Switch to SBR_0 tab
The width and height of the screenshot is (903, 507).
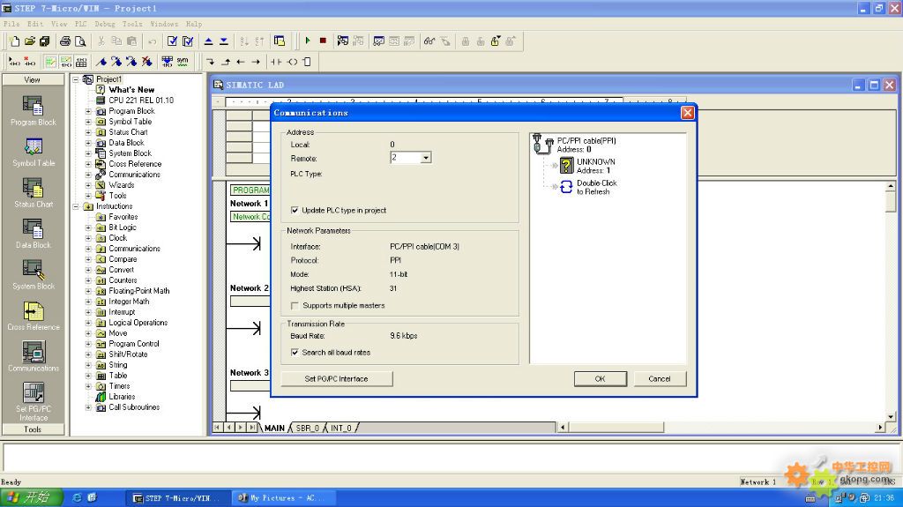coord(308,428)
